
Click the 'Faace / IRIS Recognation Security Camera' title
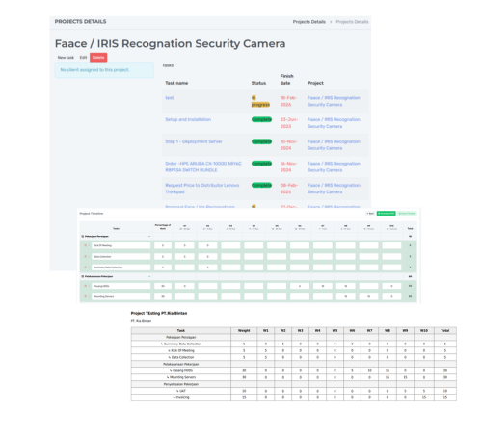click(x=170, y=43)
